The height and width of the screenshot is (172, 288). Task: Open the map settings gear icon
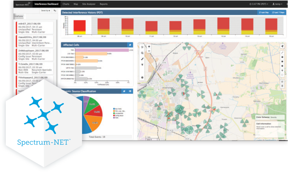[x=142, y=78]
